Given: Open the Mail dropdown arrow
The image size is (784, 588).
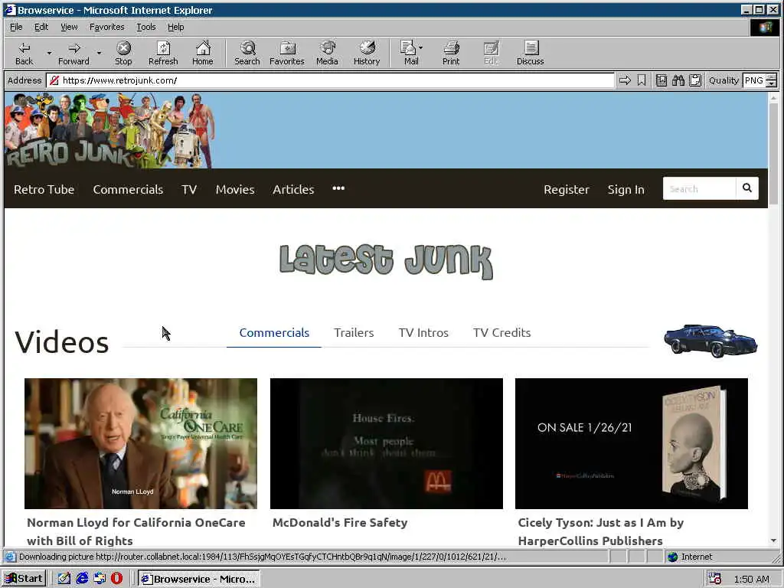Looking at the screenshot, I should (x=420, y=47).
